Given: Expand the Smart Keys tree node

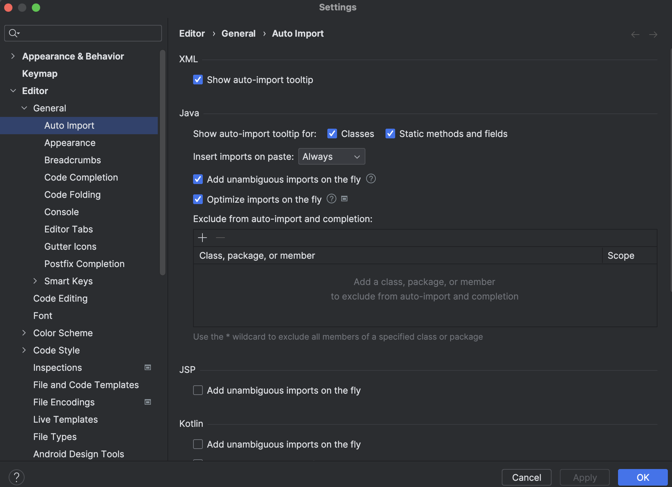Looking at the screenshot, I should click(x=35, y=281).
